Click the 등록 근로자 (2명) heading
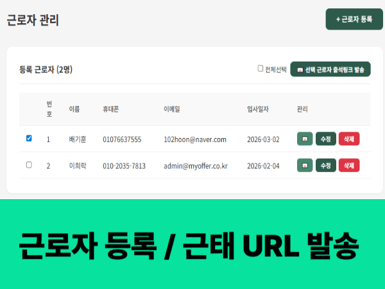Viewport: 385px width, 289px height. (46, 69)
